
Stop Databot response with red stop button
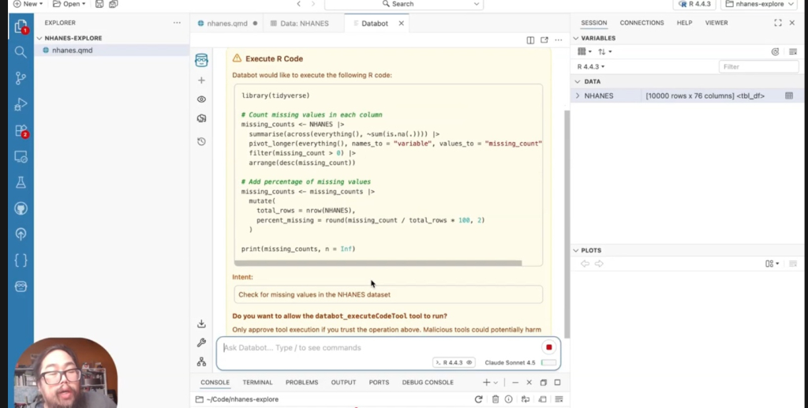(x=549, y=347)
